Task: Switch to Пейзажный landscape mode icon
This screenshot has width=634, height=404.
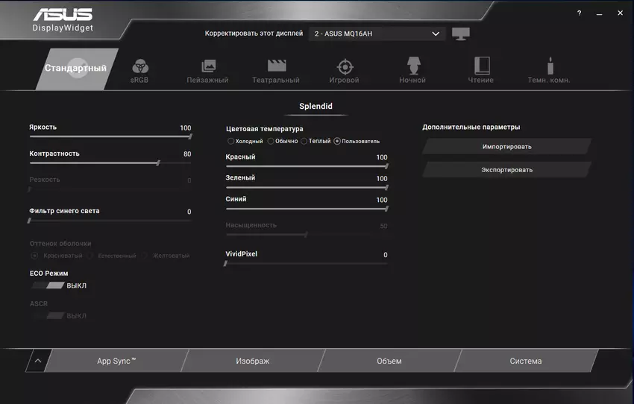Action: 208,66
